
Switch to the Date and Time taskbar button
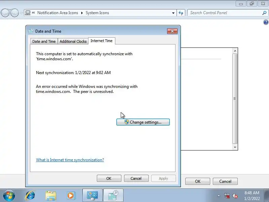coord(113,196)
